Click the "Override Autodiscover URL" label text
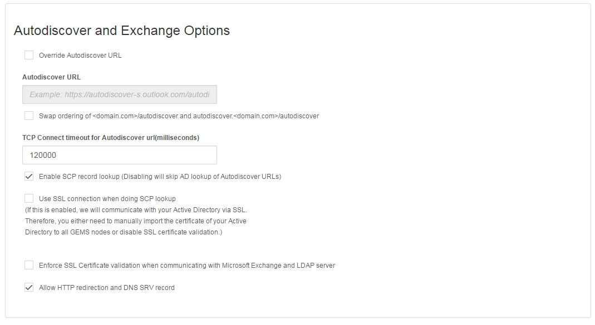This screenshot has width=595, height=325. point(80,56)
